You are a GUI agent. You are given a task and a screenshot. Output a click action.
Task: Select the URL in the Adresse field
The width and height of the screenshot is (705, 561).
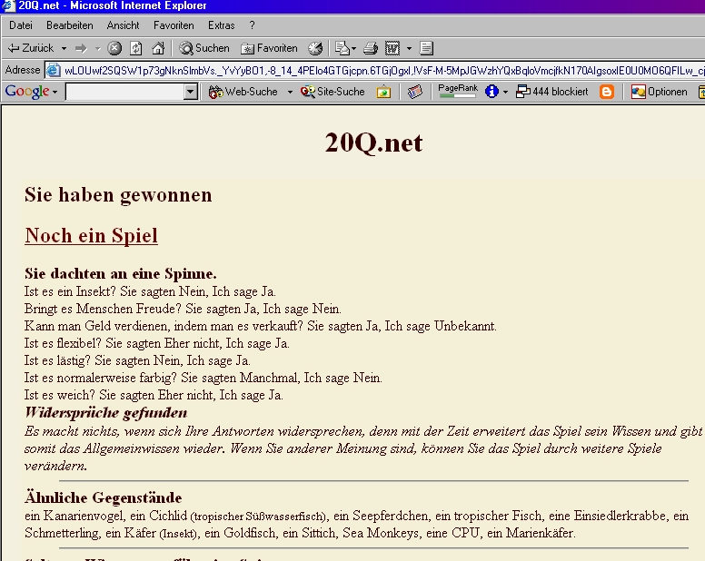[383, 71]
